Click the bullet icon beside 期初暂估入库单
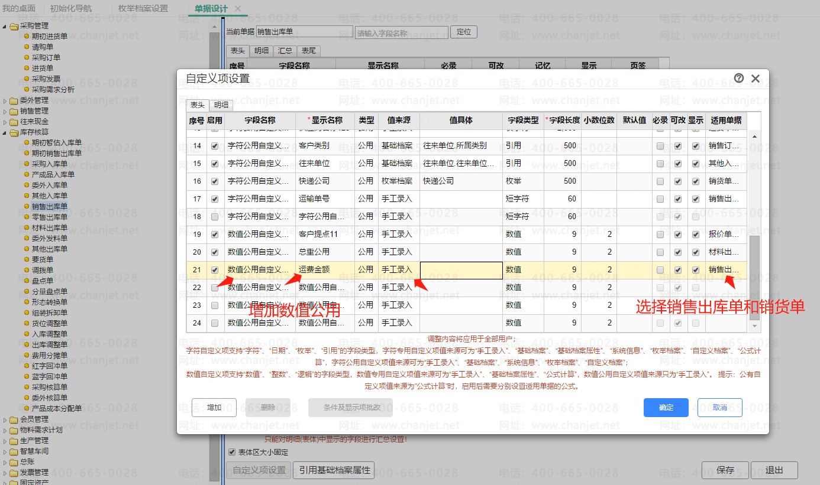 tap(26, 143)
